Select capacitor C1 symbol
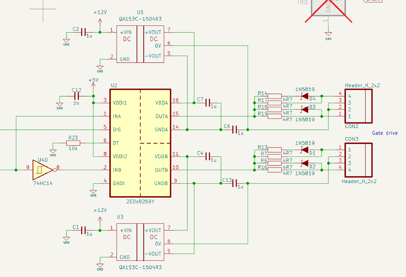 [84, 230]
